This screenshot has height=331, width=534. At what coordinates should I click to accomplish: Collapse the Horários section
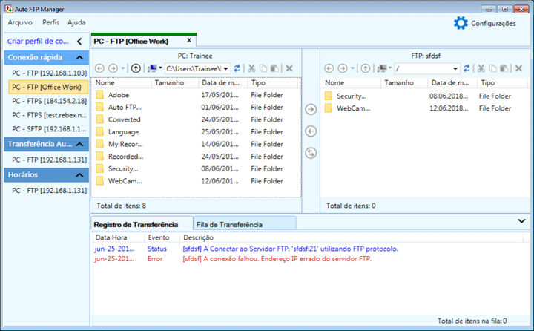(x=79, y=175)
